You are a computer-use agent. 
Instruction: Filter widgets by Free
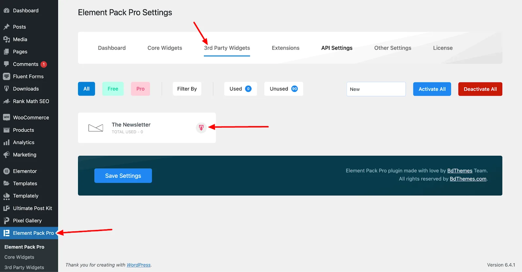(113, 89)
